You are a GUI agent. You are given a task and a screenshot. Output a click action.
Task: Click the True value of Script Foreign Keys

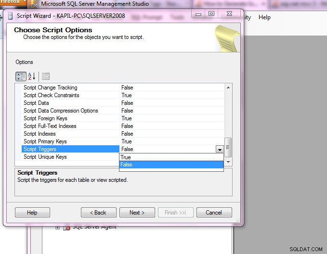point(127,118)
